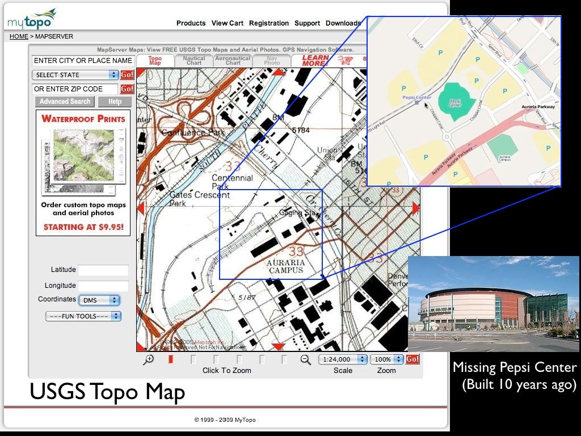
Task: Switch to the Nav Photo tab
Action: tap(272, 60)
